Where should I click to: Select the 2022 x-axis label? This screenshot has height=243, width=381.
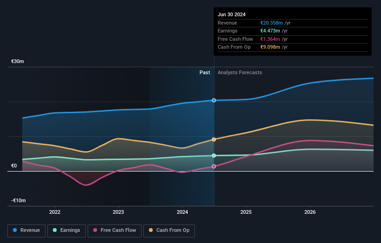(x=55, y=212)
